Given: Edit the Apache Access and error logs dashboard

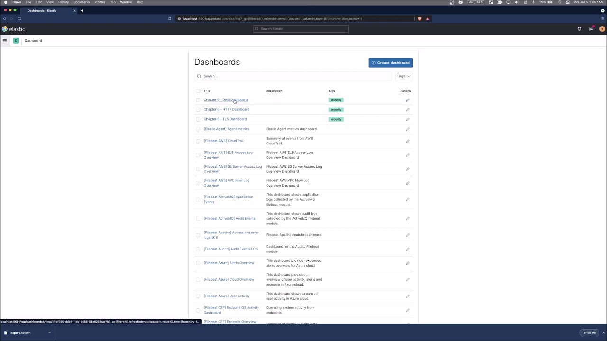Looking at the screenshot, I should tap(408, 235).
